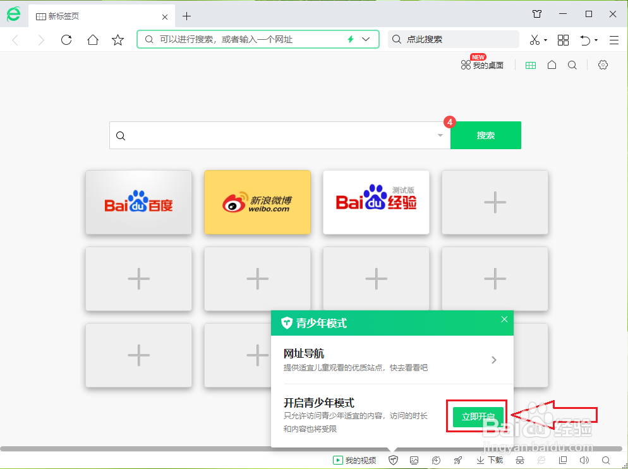Open the address bar dropdown chevron
628x469 pixels.
click(x=366, y=39)
